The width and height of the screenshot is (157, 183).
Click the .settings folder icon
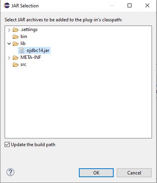15,30
